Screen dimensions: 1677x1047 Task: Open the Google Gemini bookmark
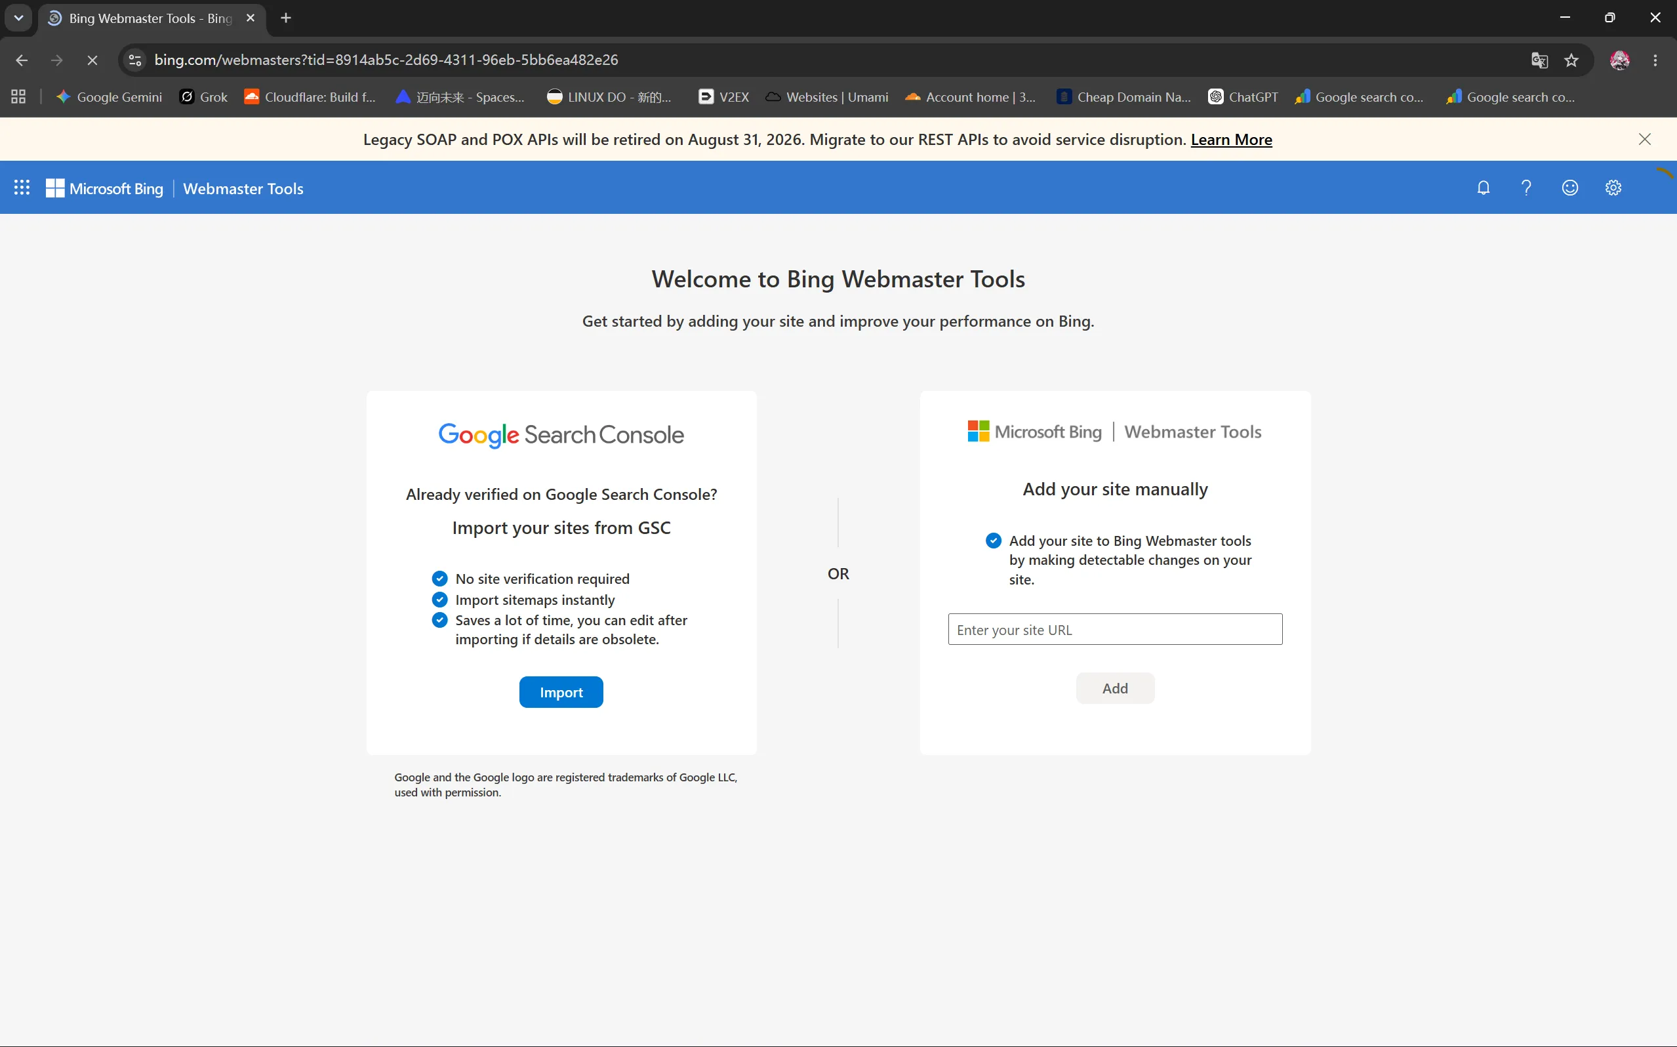pos(109,97)
